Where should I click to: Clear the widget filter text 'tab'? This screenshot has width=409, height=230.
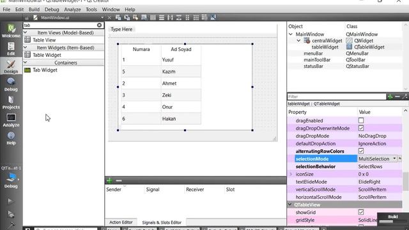point(100,25)
